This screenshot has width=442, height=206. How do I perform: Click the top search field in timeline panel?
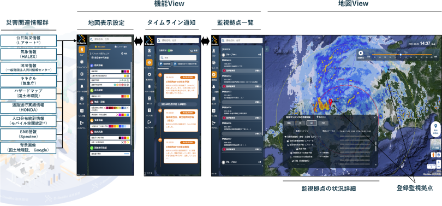[178, 40]
